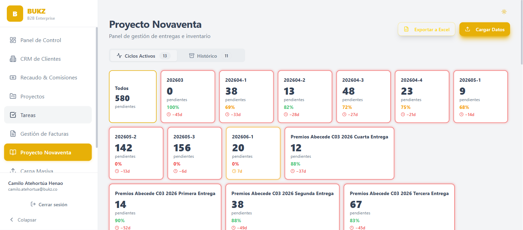Click the email camilo.atehortua@bukz.co
The width and height of the screenshot is (523, 230).
coord(33,189)
